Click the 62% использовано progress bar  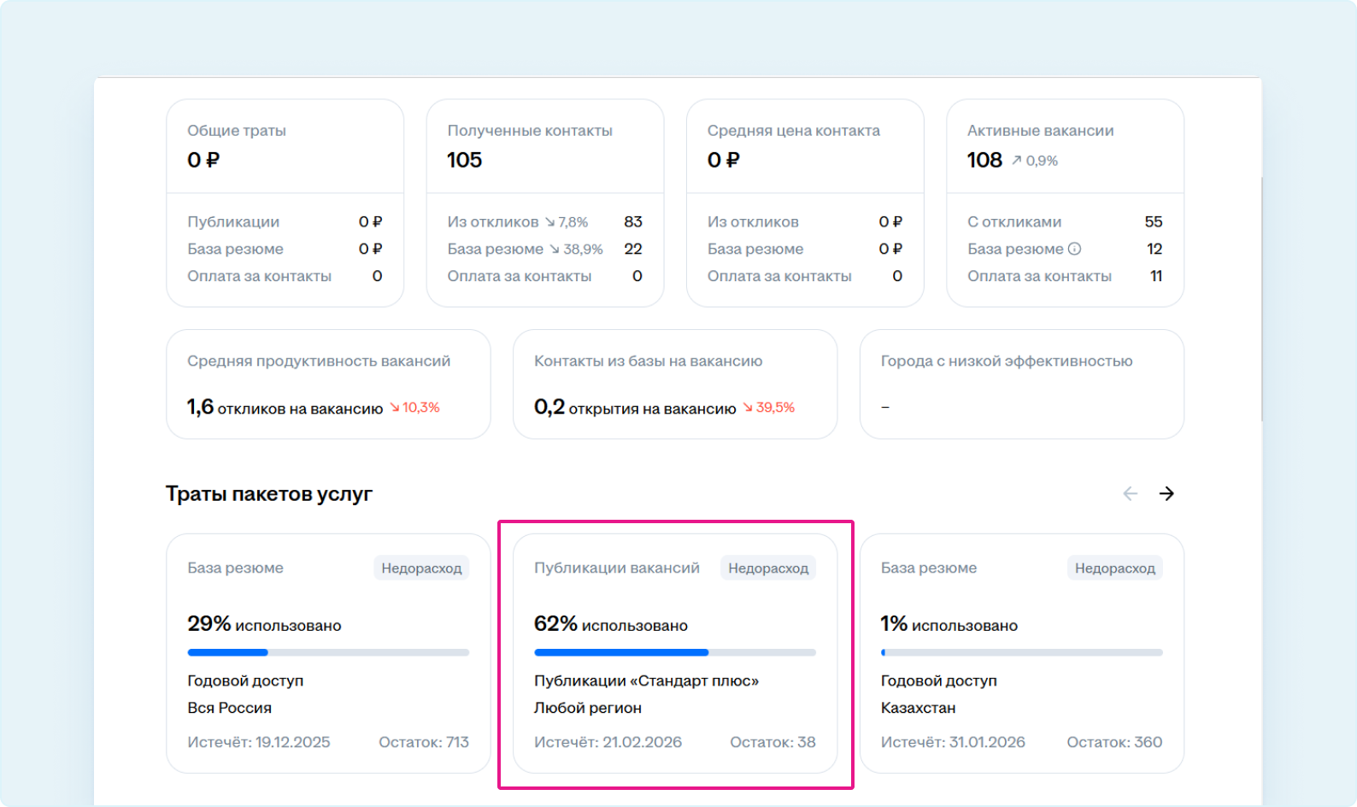tap(674, 652)
